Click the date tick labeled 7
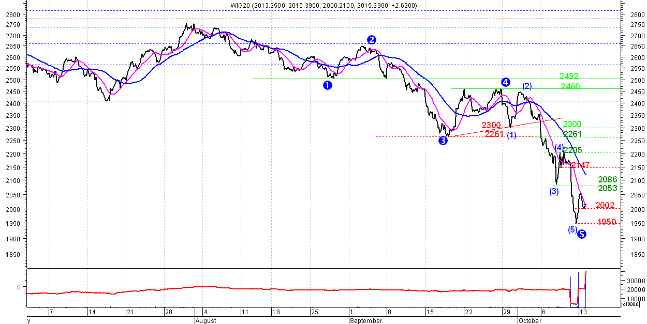Screen dimensions: 647x324 pyautogui.click(x=51, y=312)
